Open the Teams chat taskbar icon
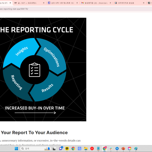Viewport: 152px width, 152px height. [x=61, y=148]
